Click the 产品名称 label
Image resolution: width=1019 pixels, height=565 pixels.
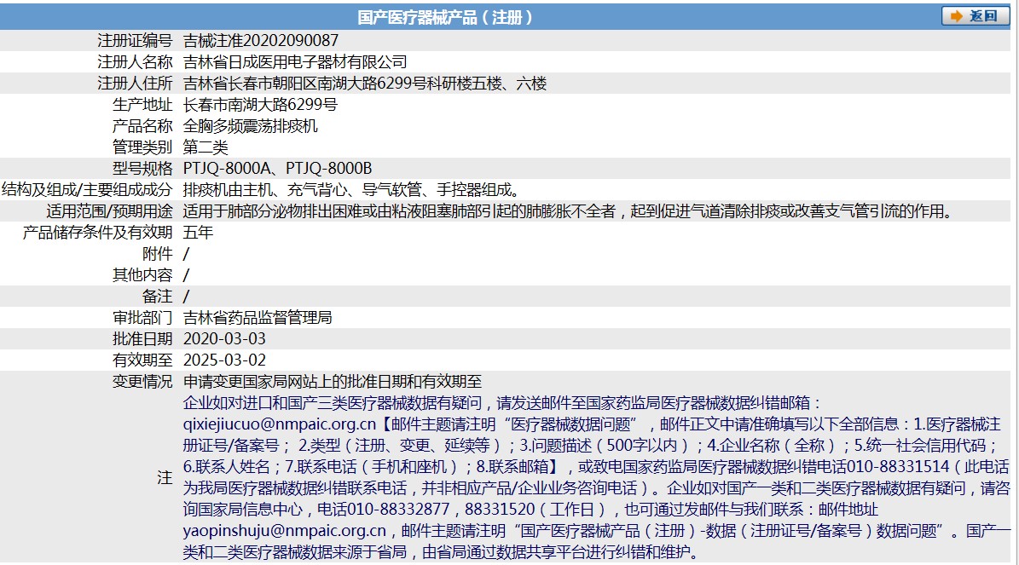142,126
